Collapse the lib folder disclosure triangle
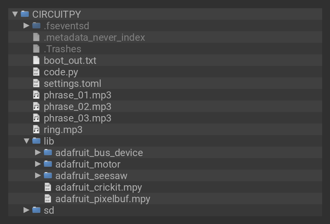This screenshot has height=224, width=330. (x=26, y=141)
